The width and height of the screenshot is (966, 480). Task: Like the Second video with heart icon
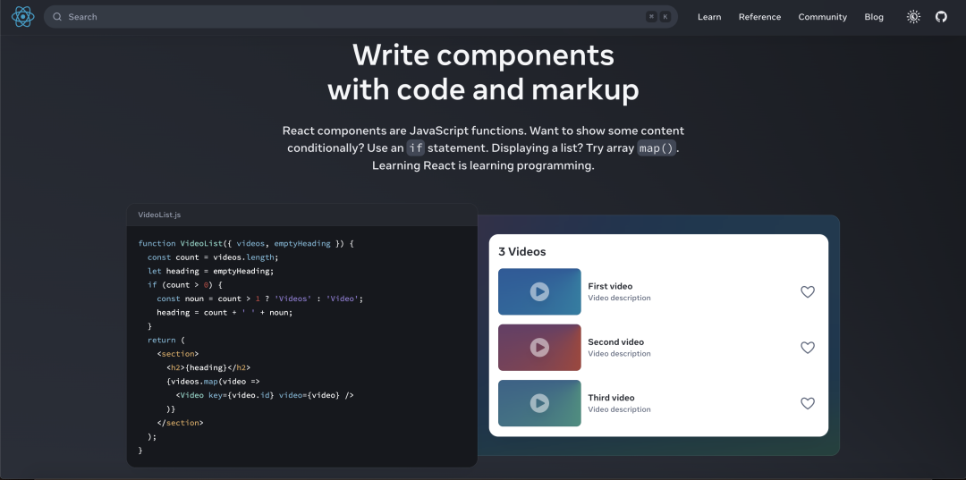pos(808,348)
